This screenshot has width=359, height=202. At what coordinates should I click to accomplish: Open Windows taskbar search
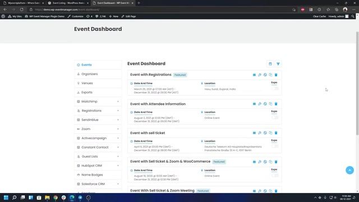[x=14, y=198]
